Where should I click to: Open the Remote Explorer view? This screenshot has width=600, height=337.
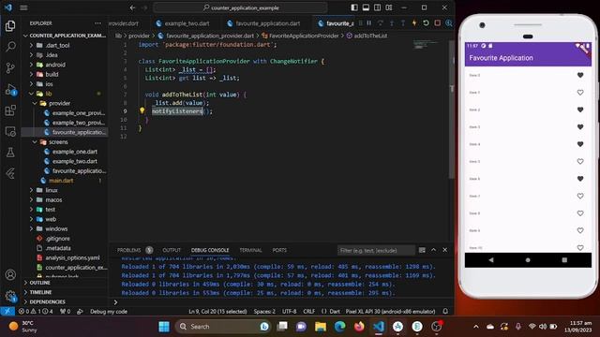(x=10, y=131)
